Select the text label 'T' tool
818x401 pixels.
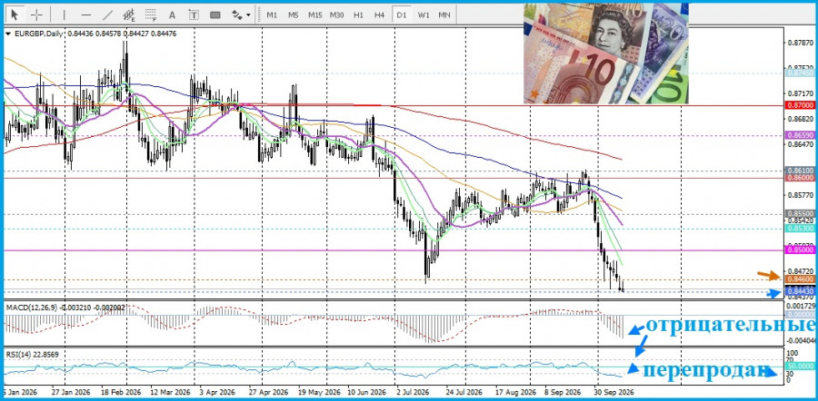194,15
